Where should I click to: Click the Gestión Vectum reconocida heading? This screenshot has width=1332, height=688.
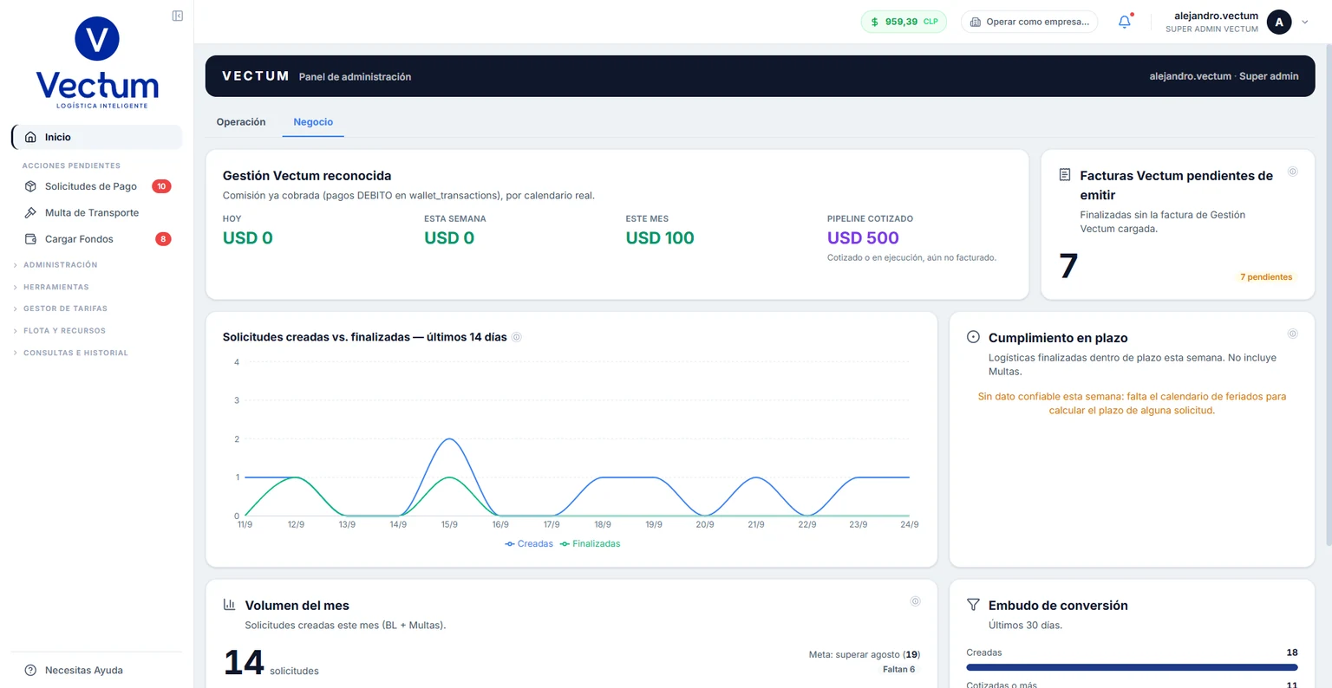(x=307, y=176)
